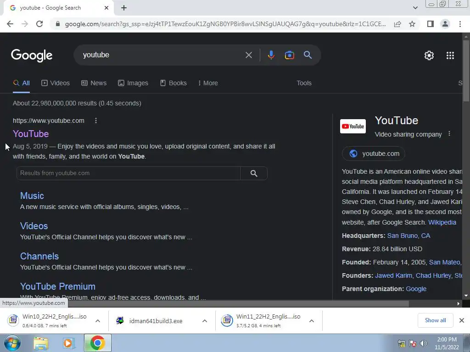The image size is (470, 352).
Task: Open the Windows Start button
Action: [12, 343]
